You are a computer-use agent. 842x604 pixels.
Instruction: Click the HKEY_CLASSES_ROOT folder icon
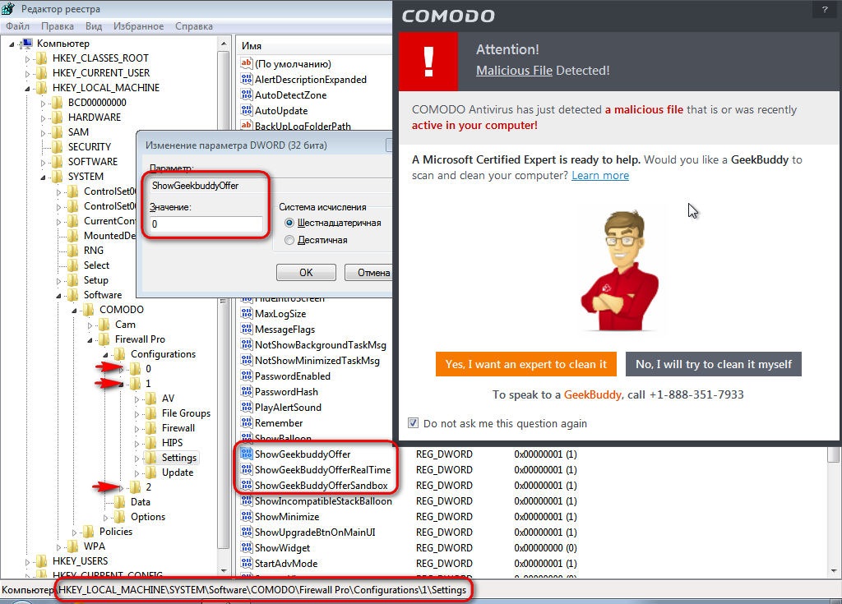(42, 58)
